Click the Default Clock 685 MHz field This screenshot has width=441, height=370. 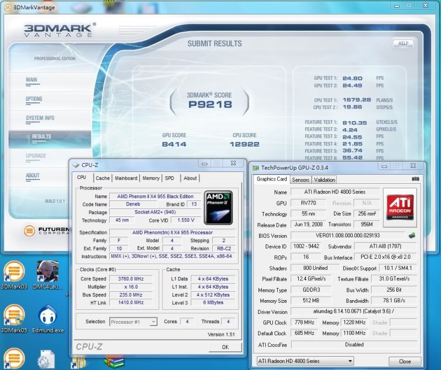pos(304,333)
